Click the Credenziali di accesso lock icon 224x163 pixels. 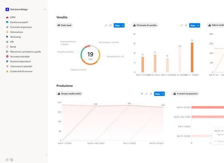click(x=7, y=71)
